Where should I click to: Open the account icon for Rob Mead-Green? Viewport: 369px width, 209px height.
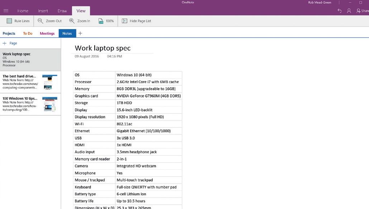[349, 11]
